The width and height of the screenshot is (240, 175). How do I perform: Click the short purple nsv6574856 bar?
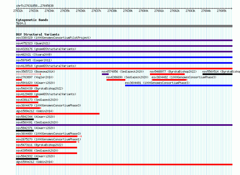[105, 74]
